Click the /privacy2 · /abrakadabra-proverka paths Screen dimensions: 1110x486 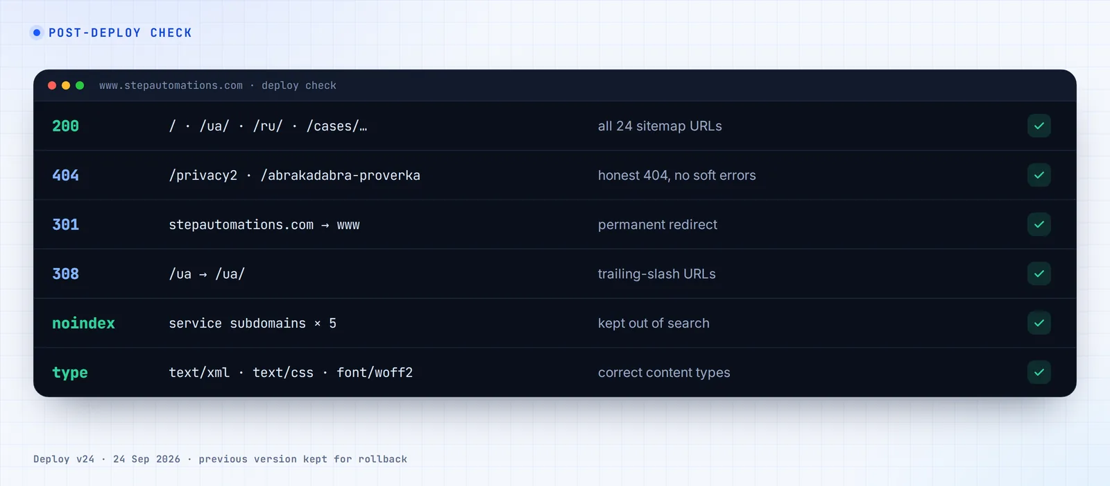[x=295, y=176]
